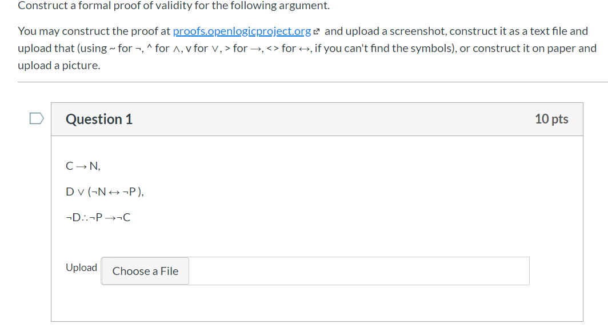Click the biconditional arrow in the second premise
This screenshot has width=608, height=335.
click(x=114, y=192)
